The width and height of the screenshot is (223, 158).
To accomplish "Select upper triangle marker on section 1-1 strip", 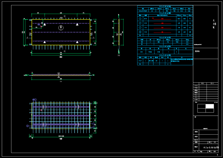I will pos(59,73).
